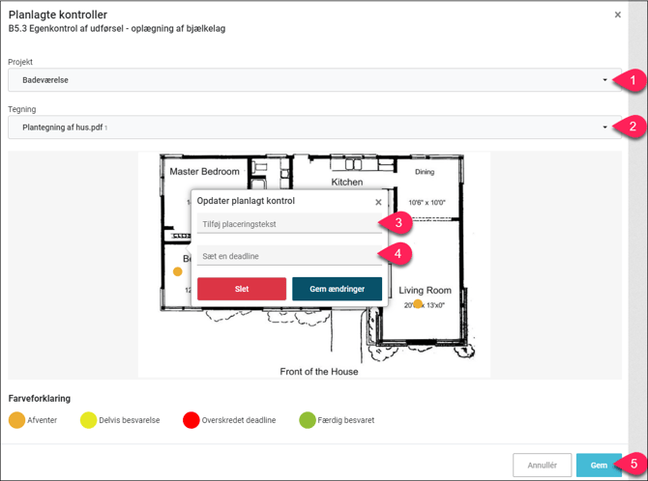This screenshot has width=648, height=481.
Task: Click the Gem ændringer button
Action: [x=337, y=289]
